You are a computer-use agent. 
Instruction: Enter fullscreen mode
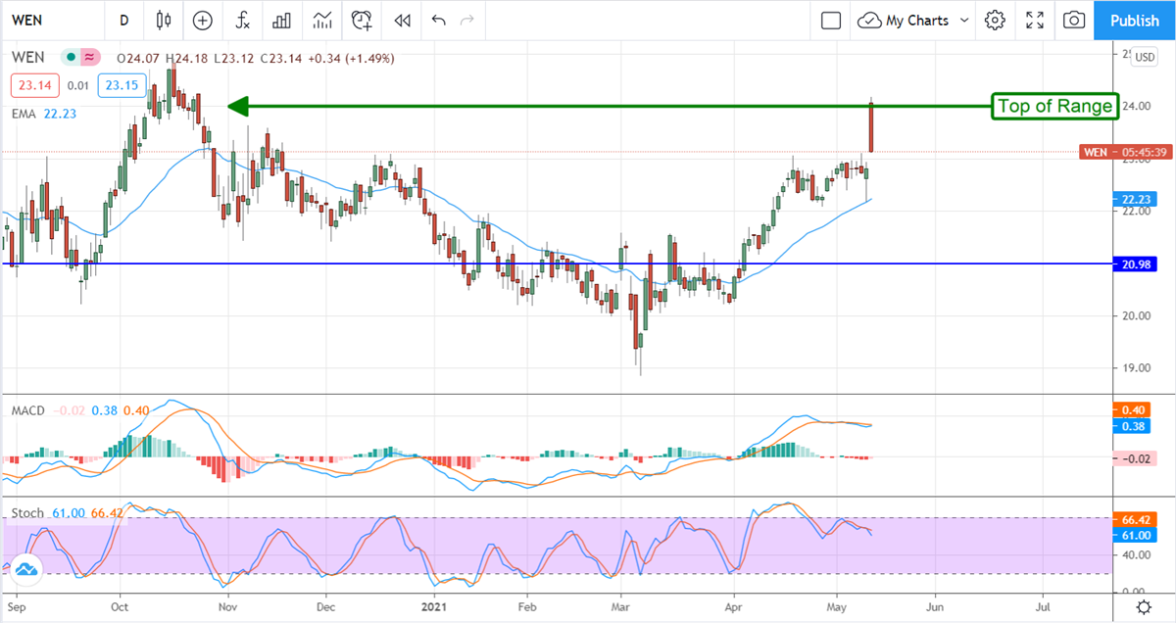coord(1034,20)
